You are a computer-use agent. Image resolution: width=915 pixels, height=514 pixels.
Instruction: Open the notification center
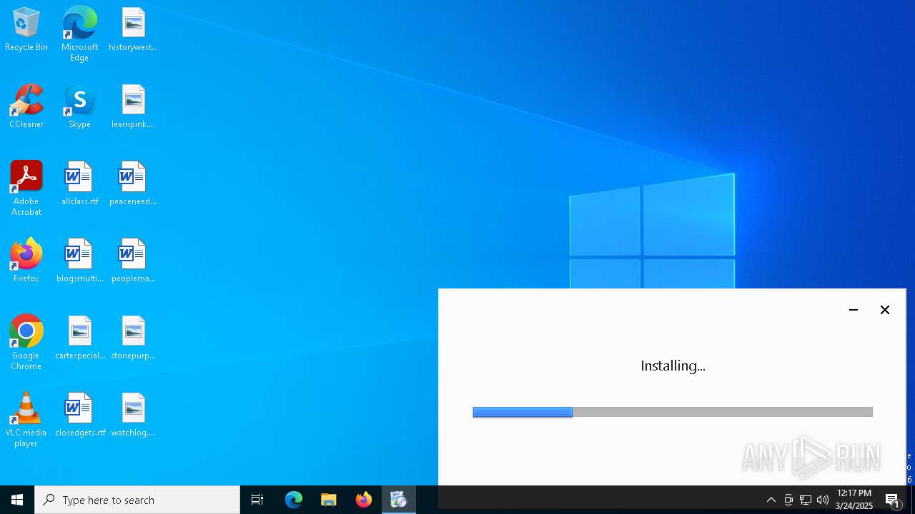pos(893,500)
